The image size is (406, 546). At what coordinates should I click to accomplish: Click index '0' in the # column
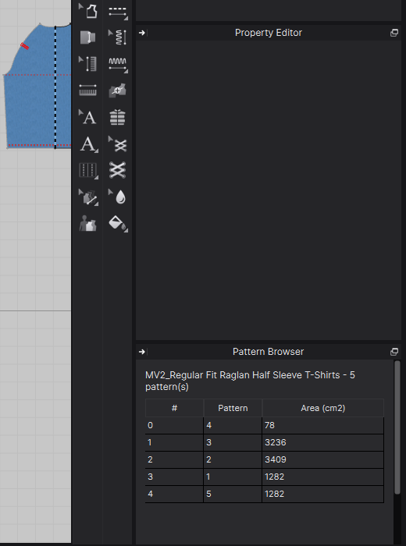174,426
